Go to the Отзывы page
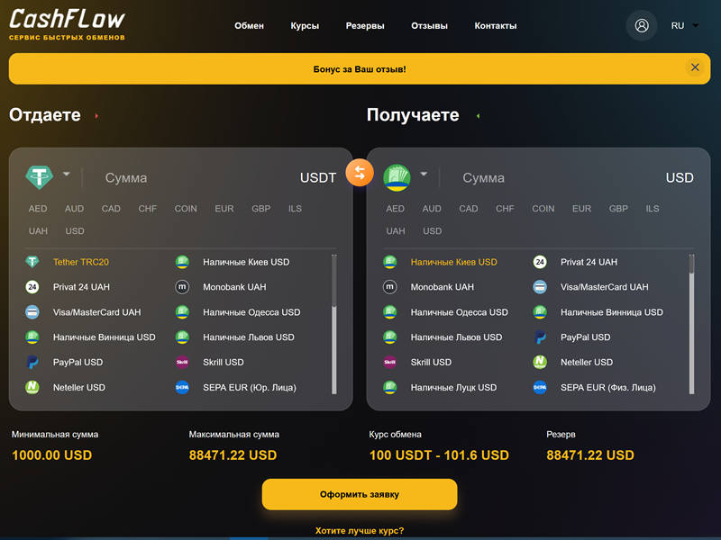721x540 pixels. point(430,26)
